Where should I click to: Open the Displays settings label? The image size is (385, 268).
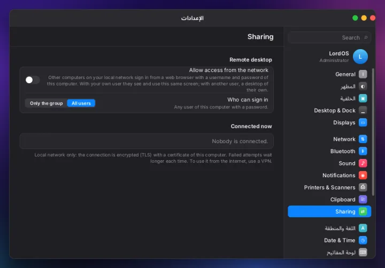(344, 123)
